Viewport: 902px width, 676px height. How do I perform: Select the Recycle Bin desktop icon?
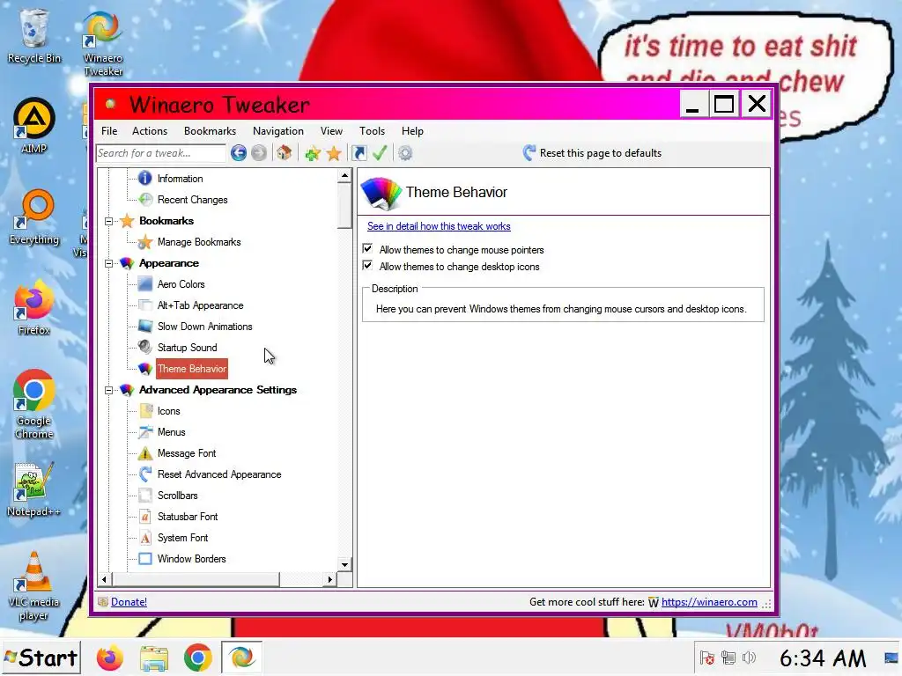coord(34,36)
